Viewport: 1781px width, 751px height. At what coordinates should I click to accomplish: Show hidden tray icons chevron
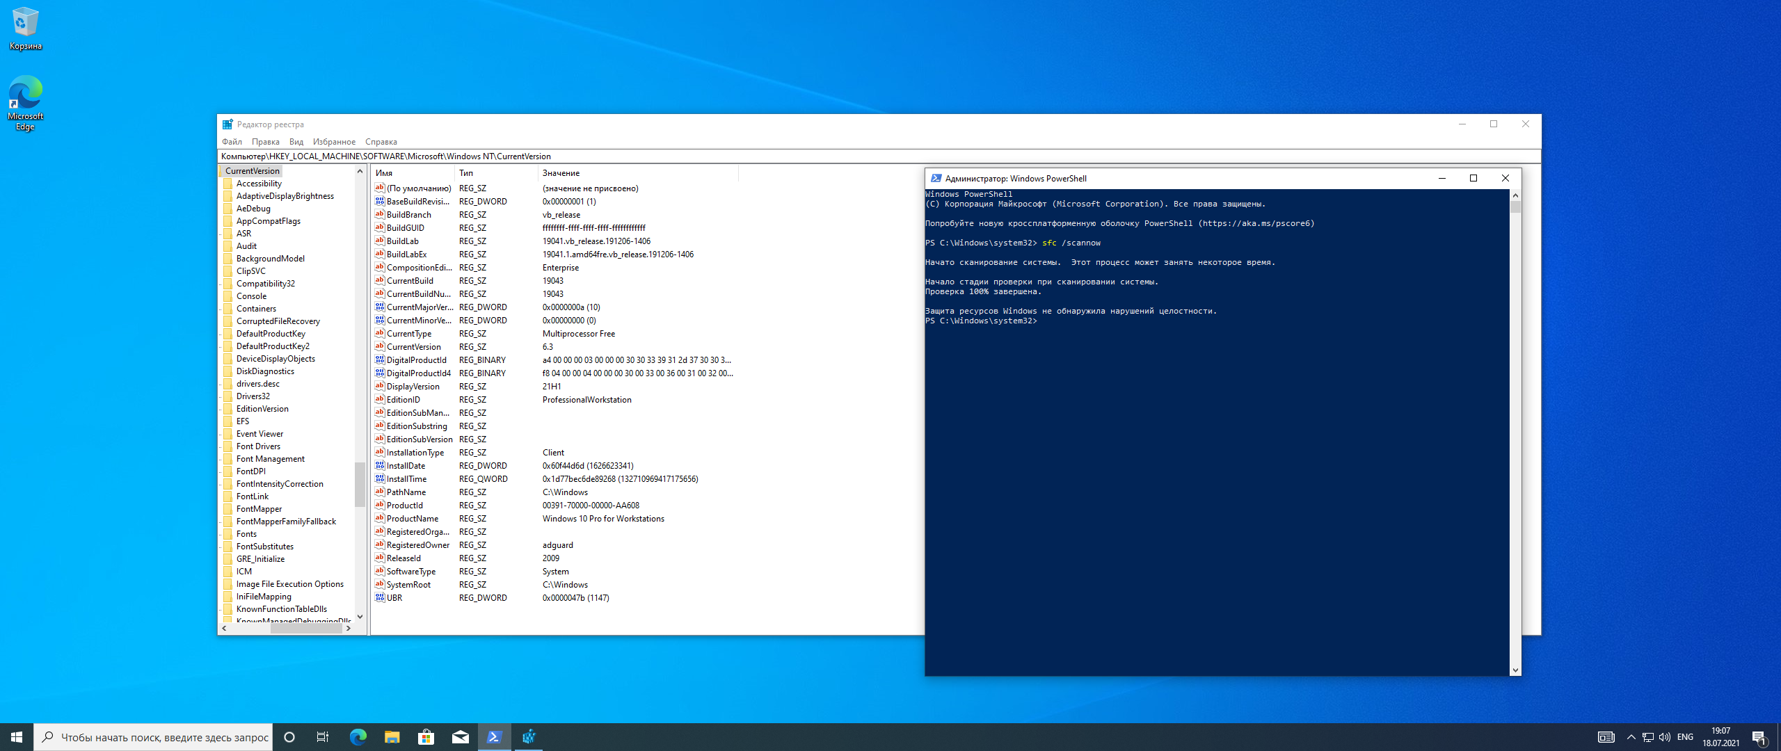1631,737
